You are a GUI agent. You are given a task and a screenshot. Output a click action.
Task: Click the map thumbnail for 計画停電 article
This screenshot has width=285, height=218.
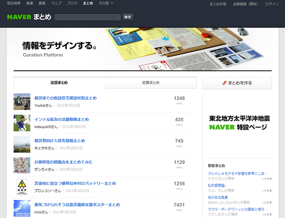tap(22, 165)
